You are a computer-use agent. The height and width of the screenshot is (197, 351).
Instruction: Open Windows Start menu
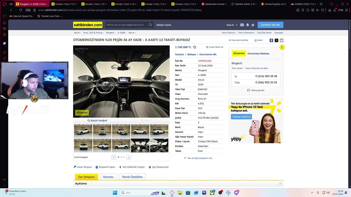pyautogui.click(x=115, y=193)
